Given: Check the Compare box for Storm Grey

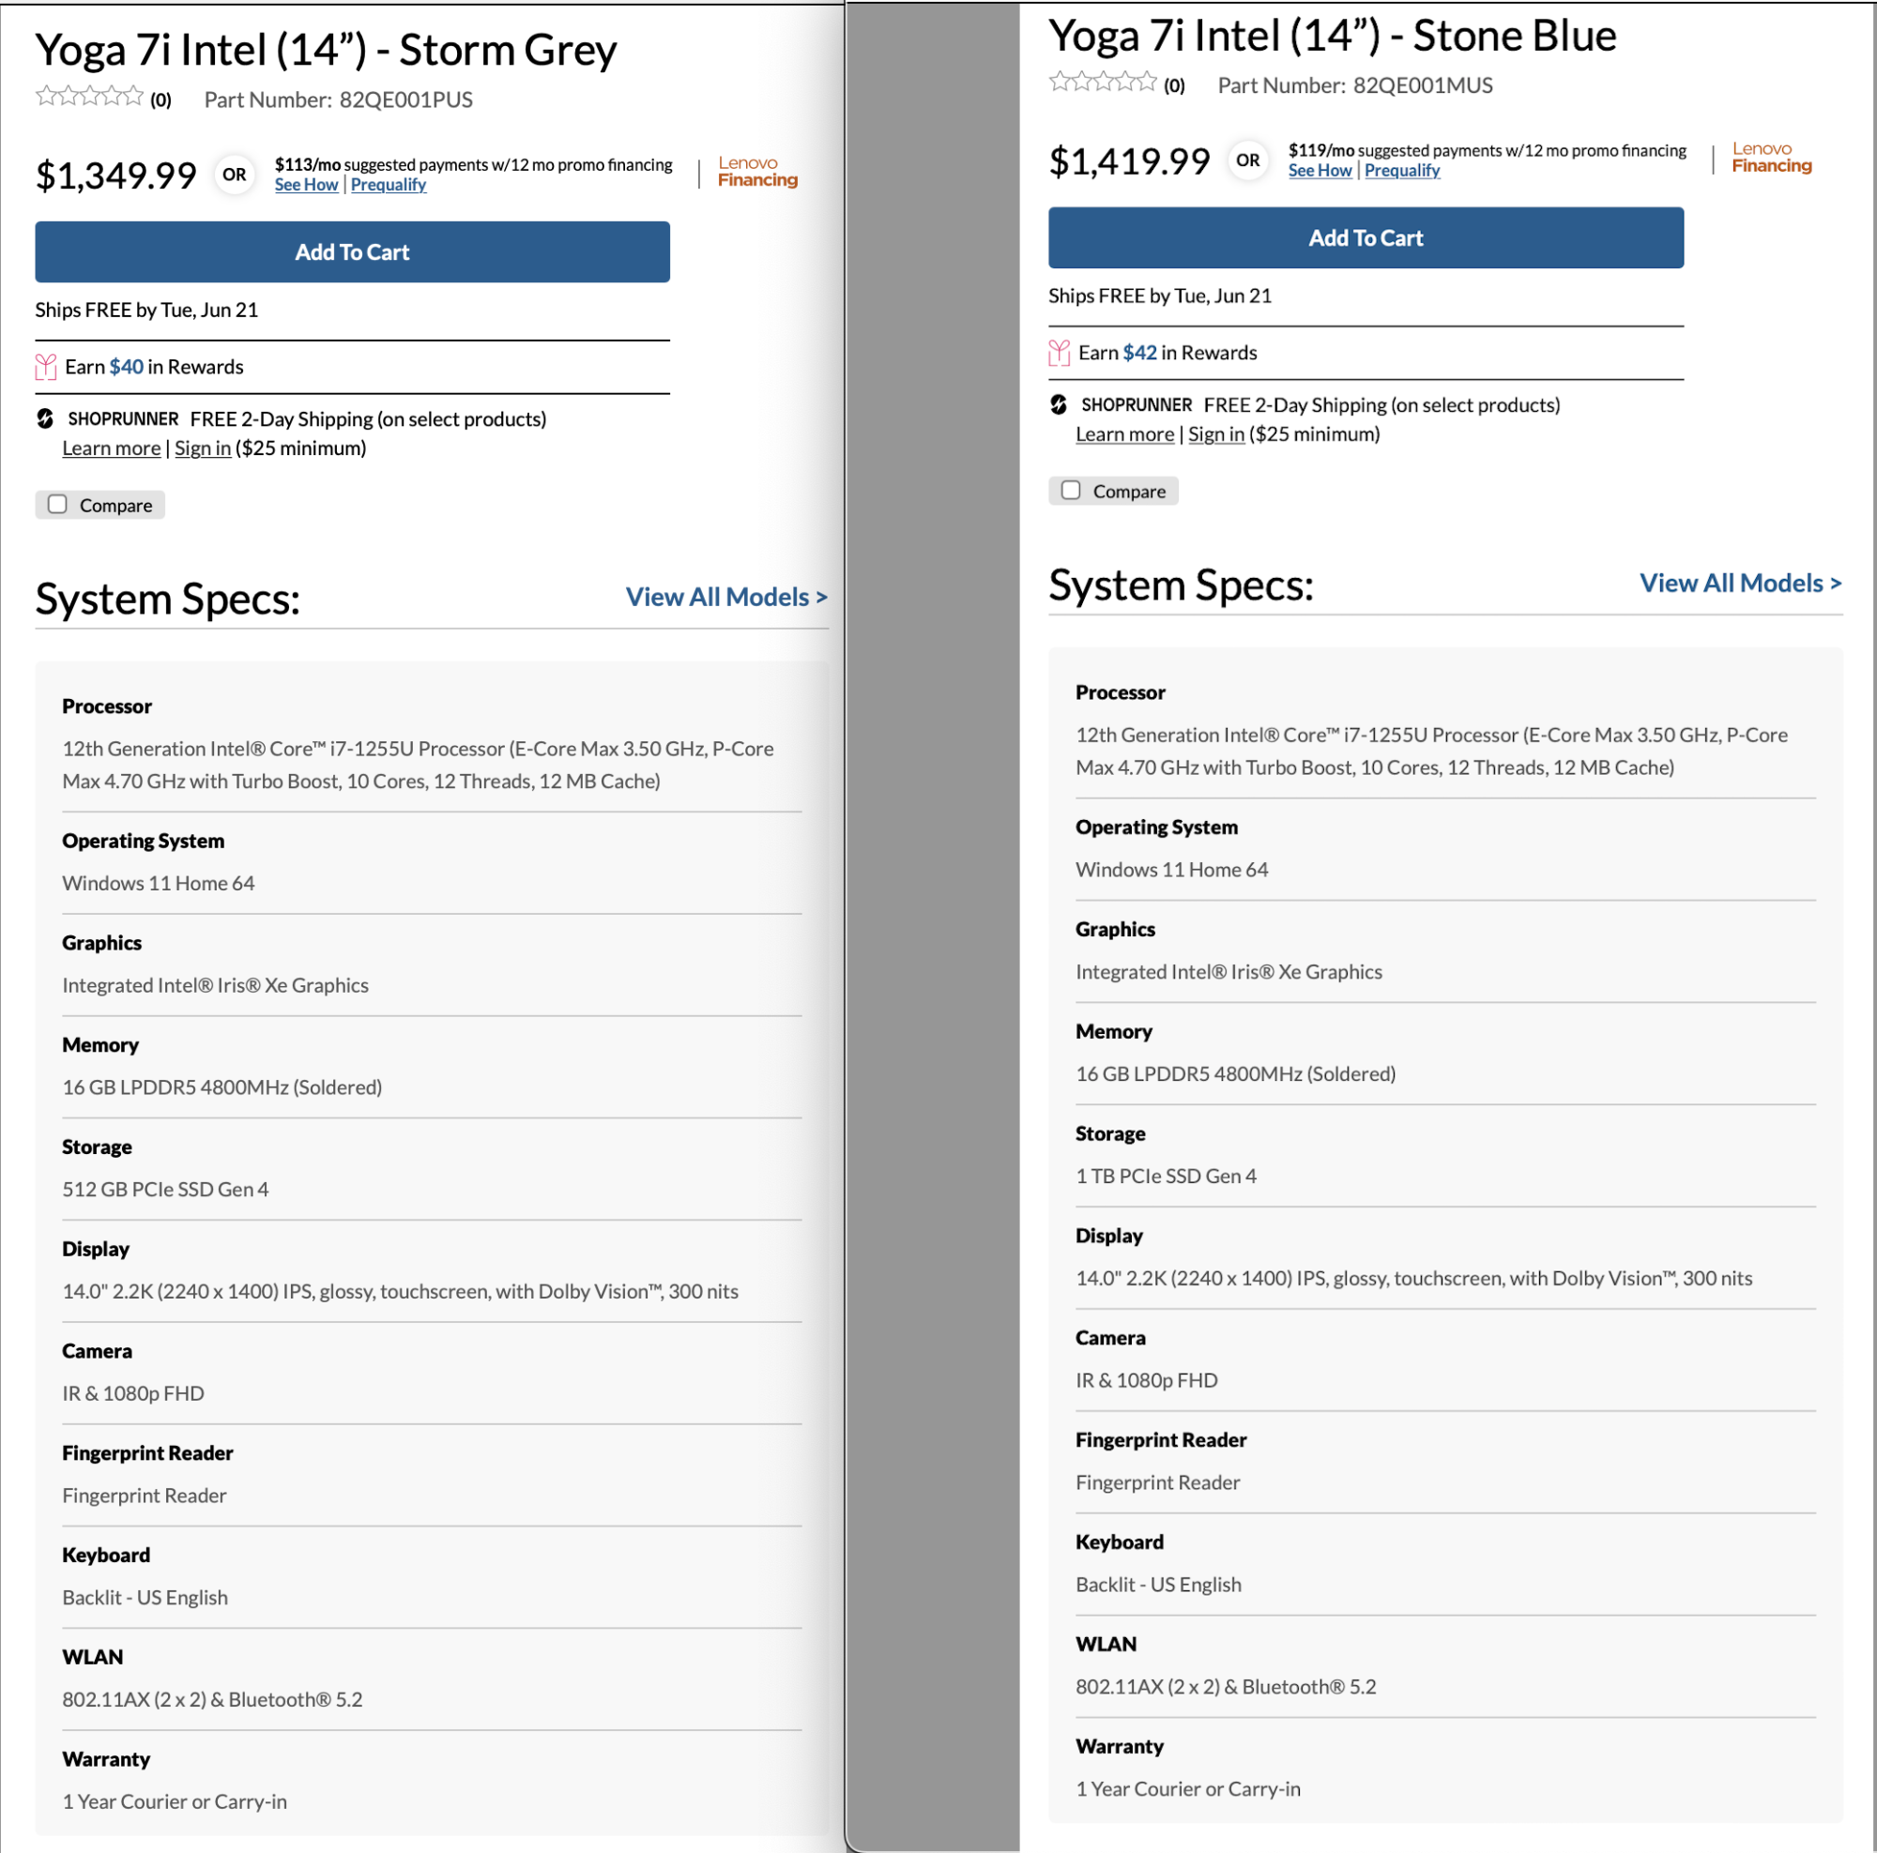Looking at the screenshot, I should click(58, 504).
